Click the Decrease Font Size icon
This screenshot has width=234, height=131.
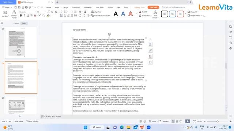pyautogui.click(x=52, y=12)
